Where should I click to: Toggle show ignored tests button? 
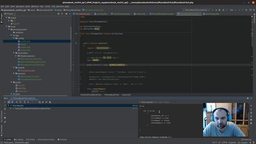tap(12, 102)
